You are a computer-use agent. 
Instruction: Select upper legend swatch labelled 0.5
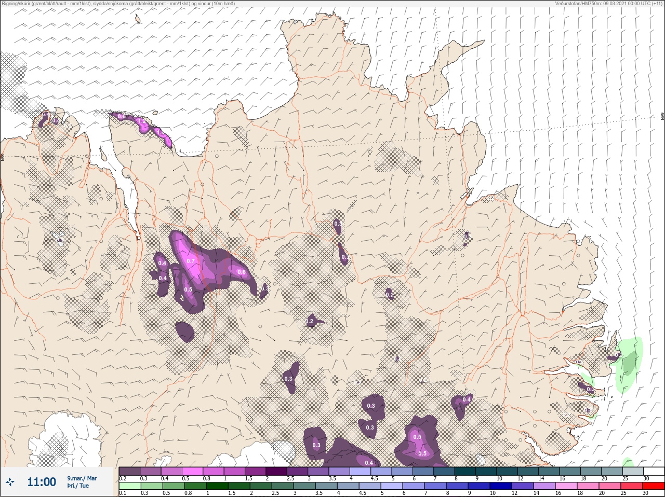(192, 471)
